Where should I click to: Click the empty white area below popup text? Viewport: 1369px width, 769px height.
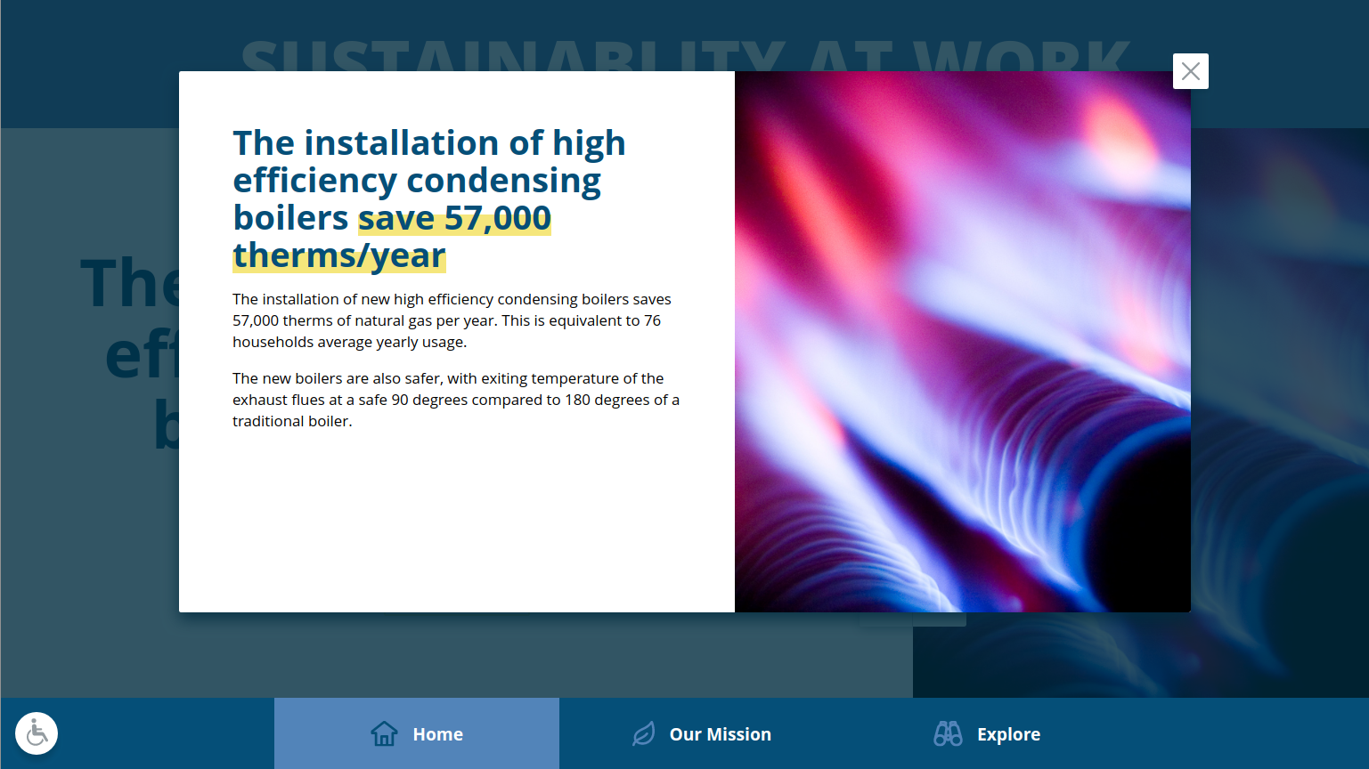click(456, 525)
